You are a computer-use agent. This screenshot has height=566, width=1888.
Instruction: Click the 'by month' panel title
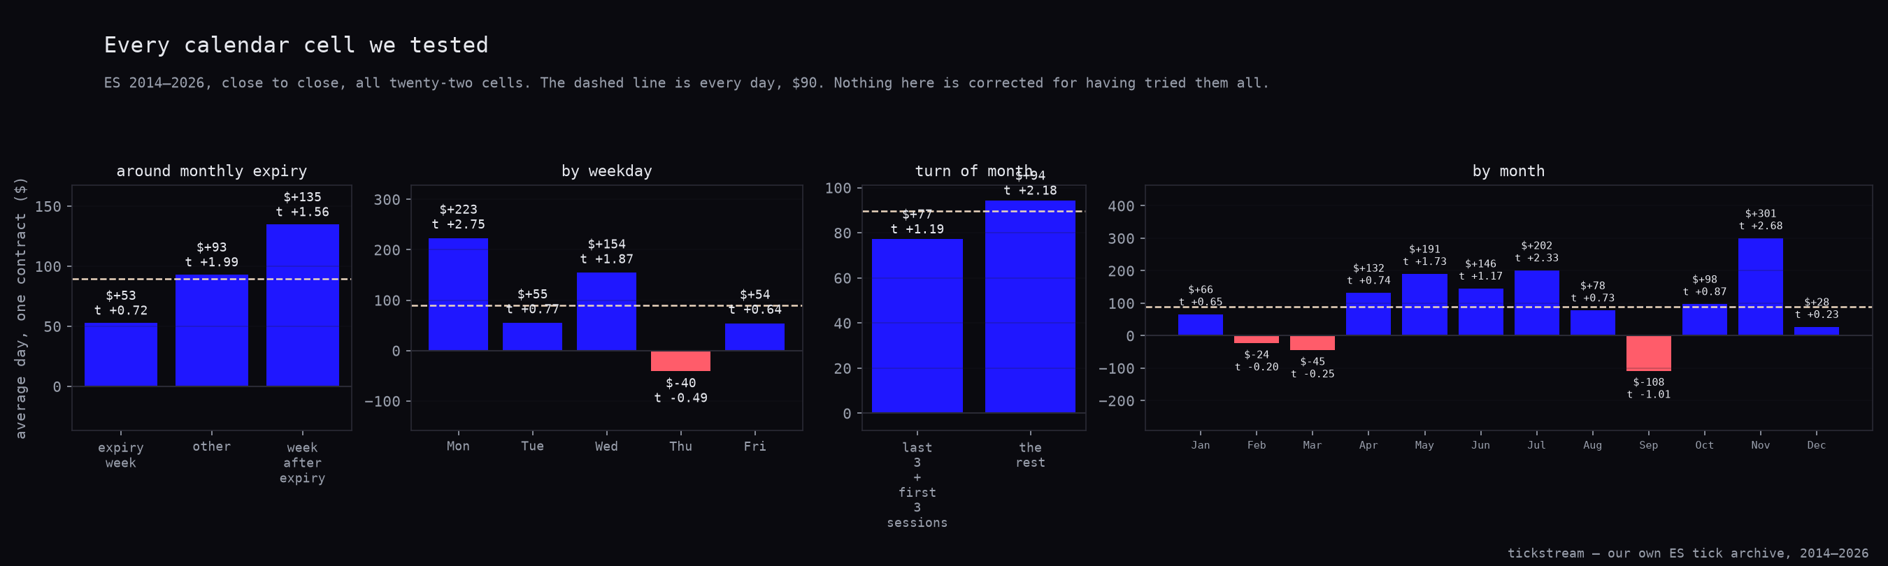[x=1508, y=170]
